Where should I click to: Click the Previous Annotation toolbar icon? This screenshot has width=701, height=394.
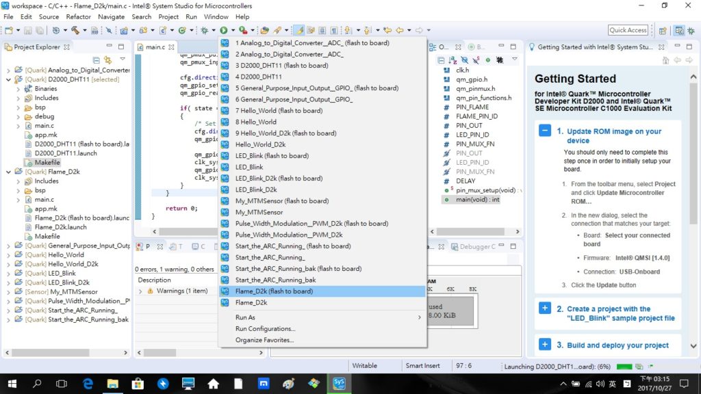point(367,30)
